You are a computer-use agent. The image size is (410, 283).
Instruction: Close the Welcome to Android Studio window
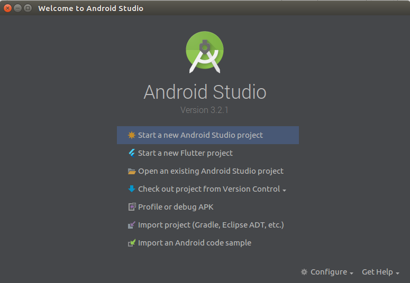[x=7, y=8]
